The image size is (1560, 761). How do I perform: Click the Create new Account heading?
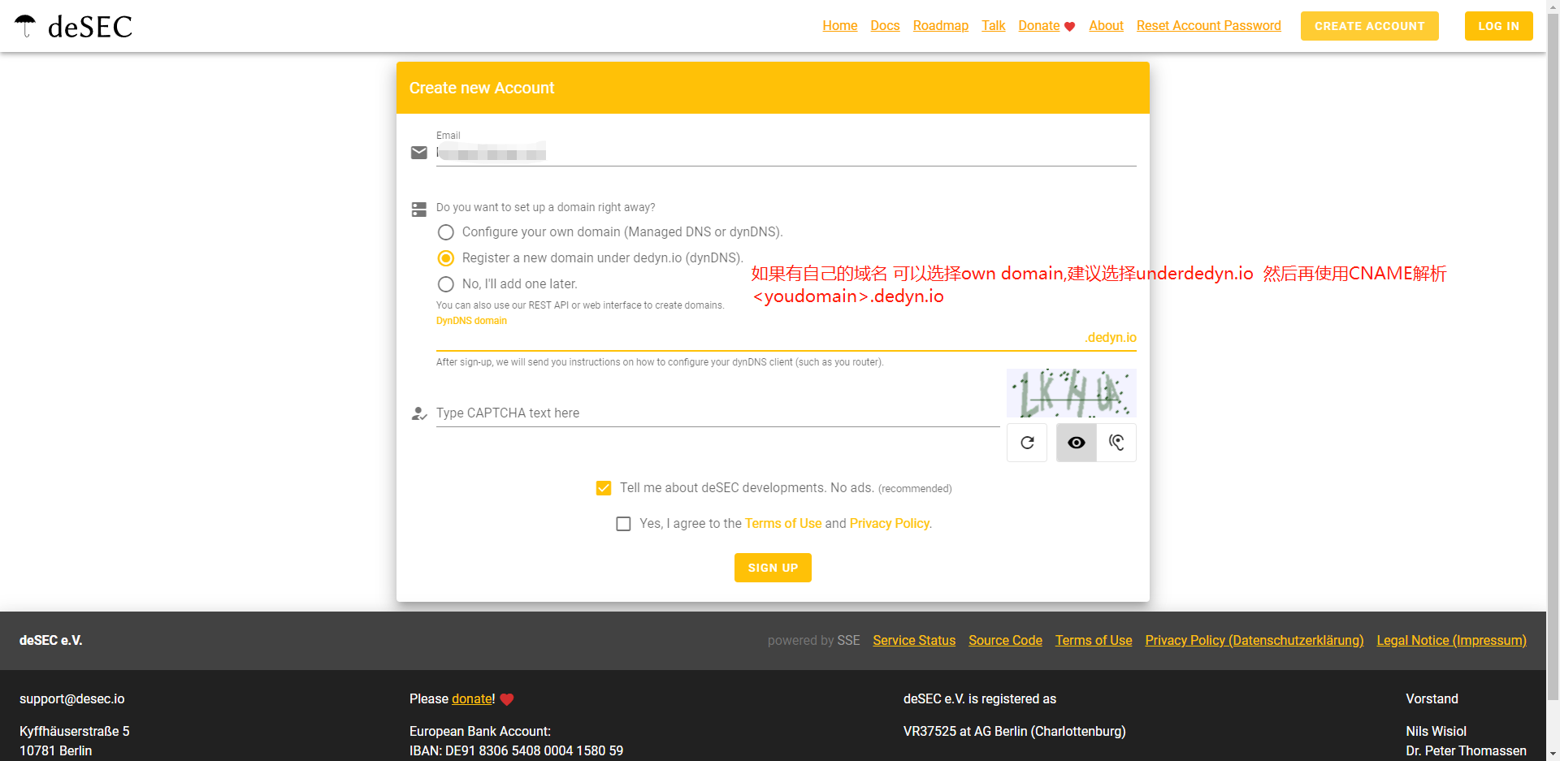pyautogui.click(x=482, y=88)
